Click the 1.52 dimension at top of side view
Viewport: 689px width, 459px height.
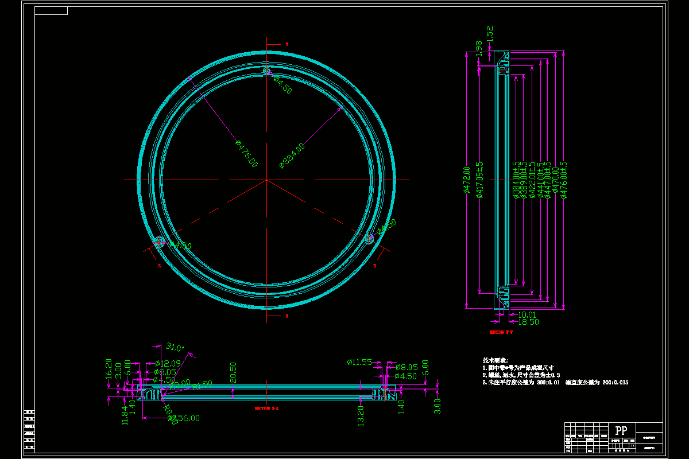click(490, 33)
